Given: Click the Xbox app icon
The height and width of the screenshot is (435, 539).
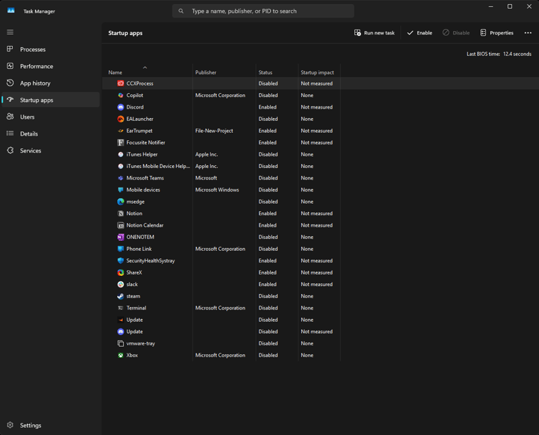Looking at the screenshot, I should (x=121, y=355).
